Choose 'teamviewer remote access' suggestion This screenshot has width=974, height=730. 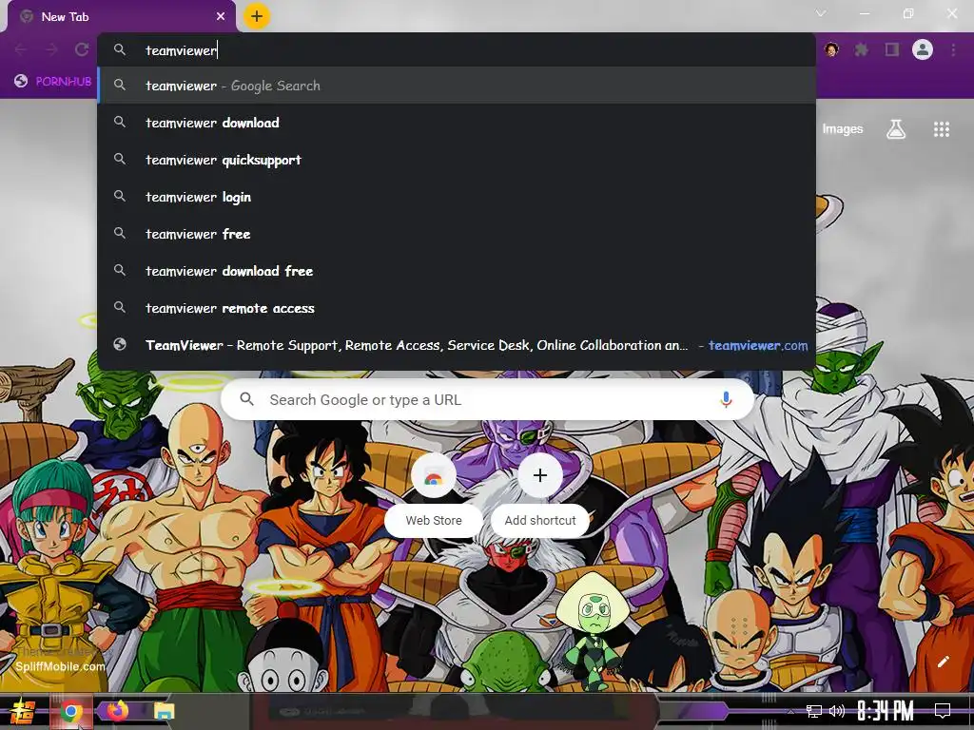456,309
